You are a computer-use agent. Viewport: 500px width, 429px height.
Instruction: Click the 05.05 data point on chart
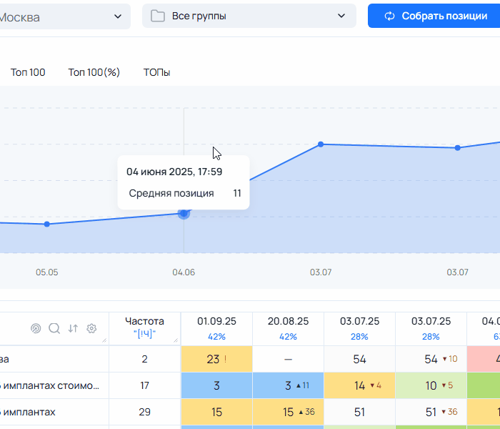[x=47, y=224]
